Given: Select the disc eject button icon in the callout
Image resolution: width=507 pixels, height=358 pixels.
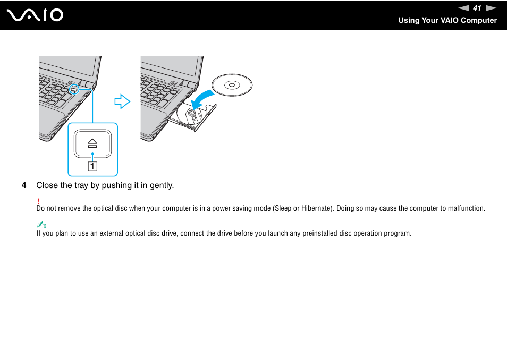Looking at the screenshot, I should point(92,142).
